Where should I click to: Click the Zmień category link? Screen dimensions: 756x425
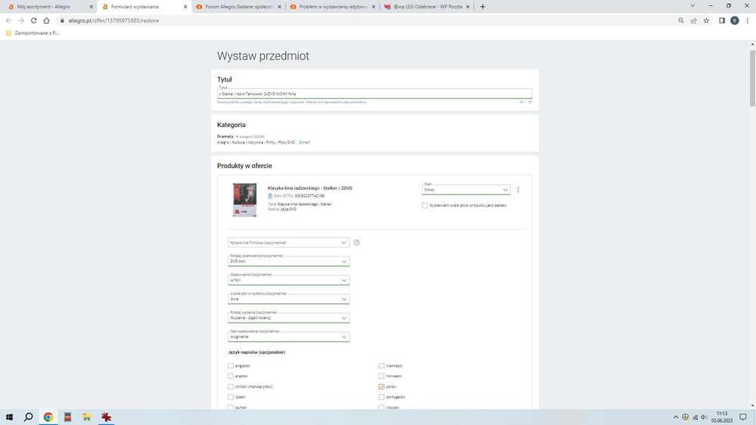click(304, 143)
